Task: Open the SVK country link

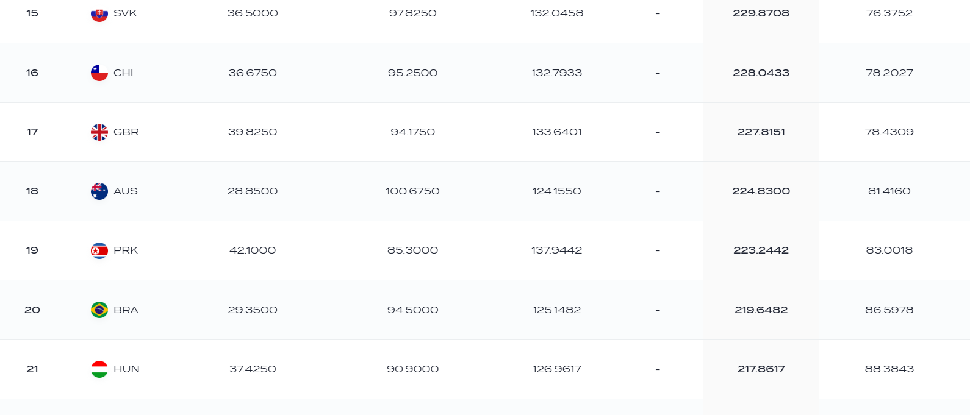Action: click(125, 13)
